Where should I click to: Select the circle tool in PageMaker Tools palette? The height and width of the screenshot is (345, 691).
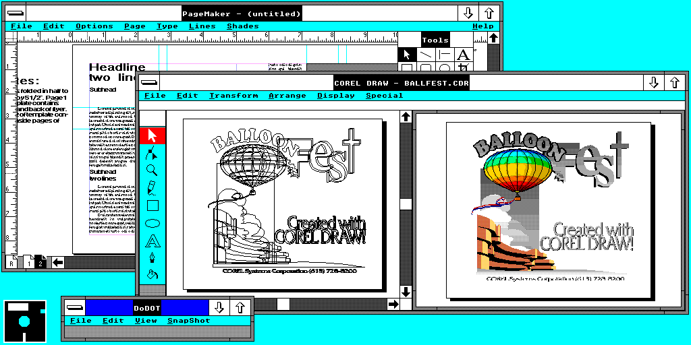point(445,67)
